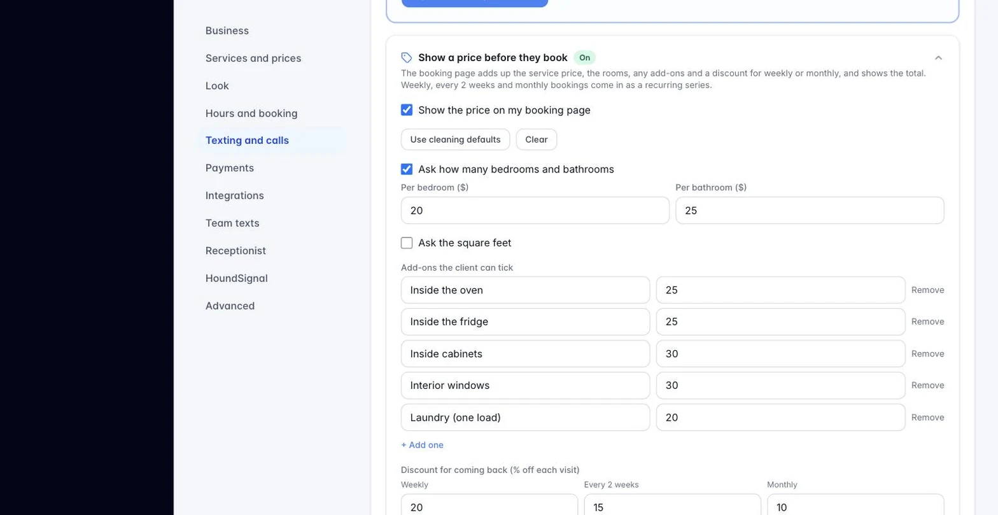Viewport: 998px width, 515px height.
Task: Remove the Inside the fridge add-on
Action: click(x=927, y=322)
